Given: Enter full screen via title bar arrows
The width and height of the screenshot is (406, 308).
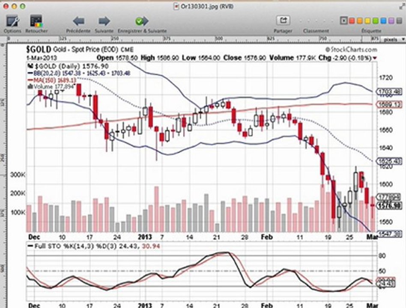Looking at the screenshot, I should click(x=402, y=6).
